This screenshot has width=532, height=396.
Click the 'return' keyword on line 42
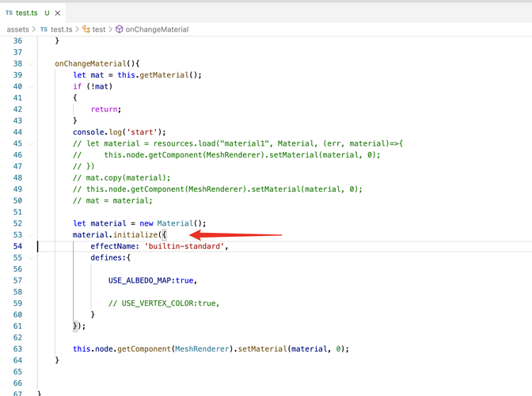coord(104,109)
